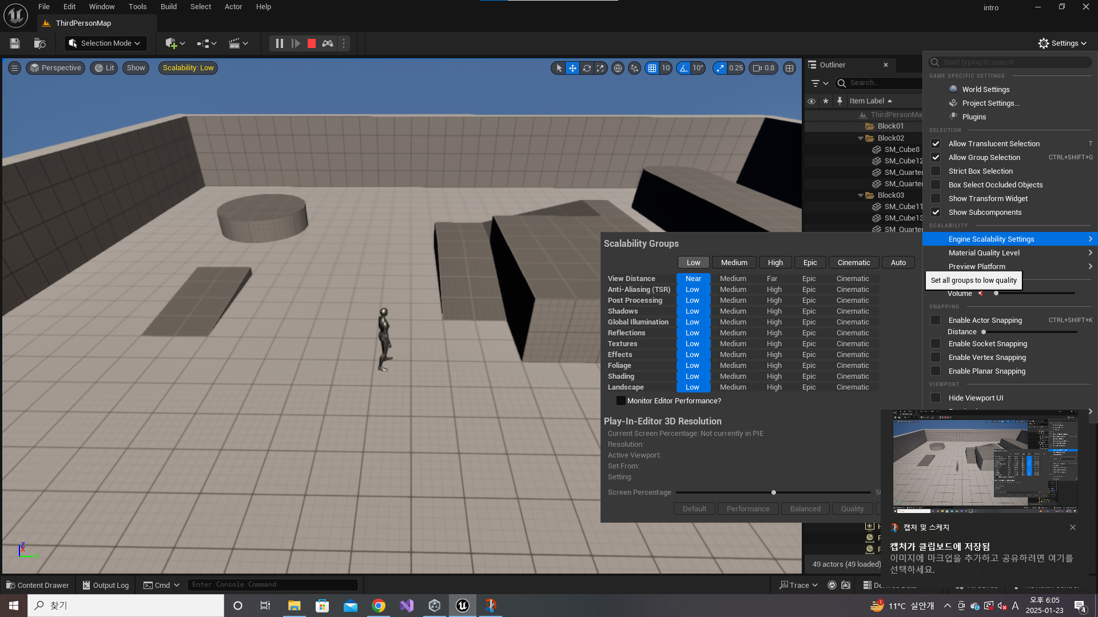Viewport: 1098px width, 617px height.
Task: Open the add content cube menu
Action: coord(175,43)
